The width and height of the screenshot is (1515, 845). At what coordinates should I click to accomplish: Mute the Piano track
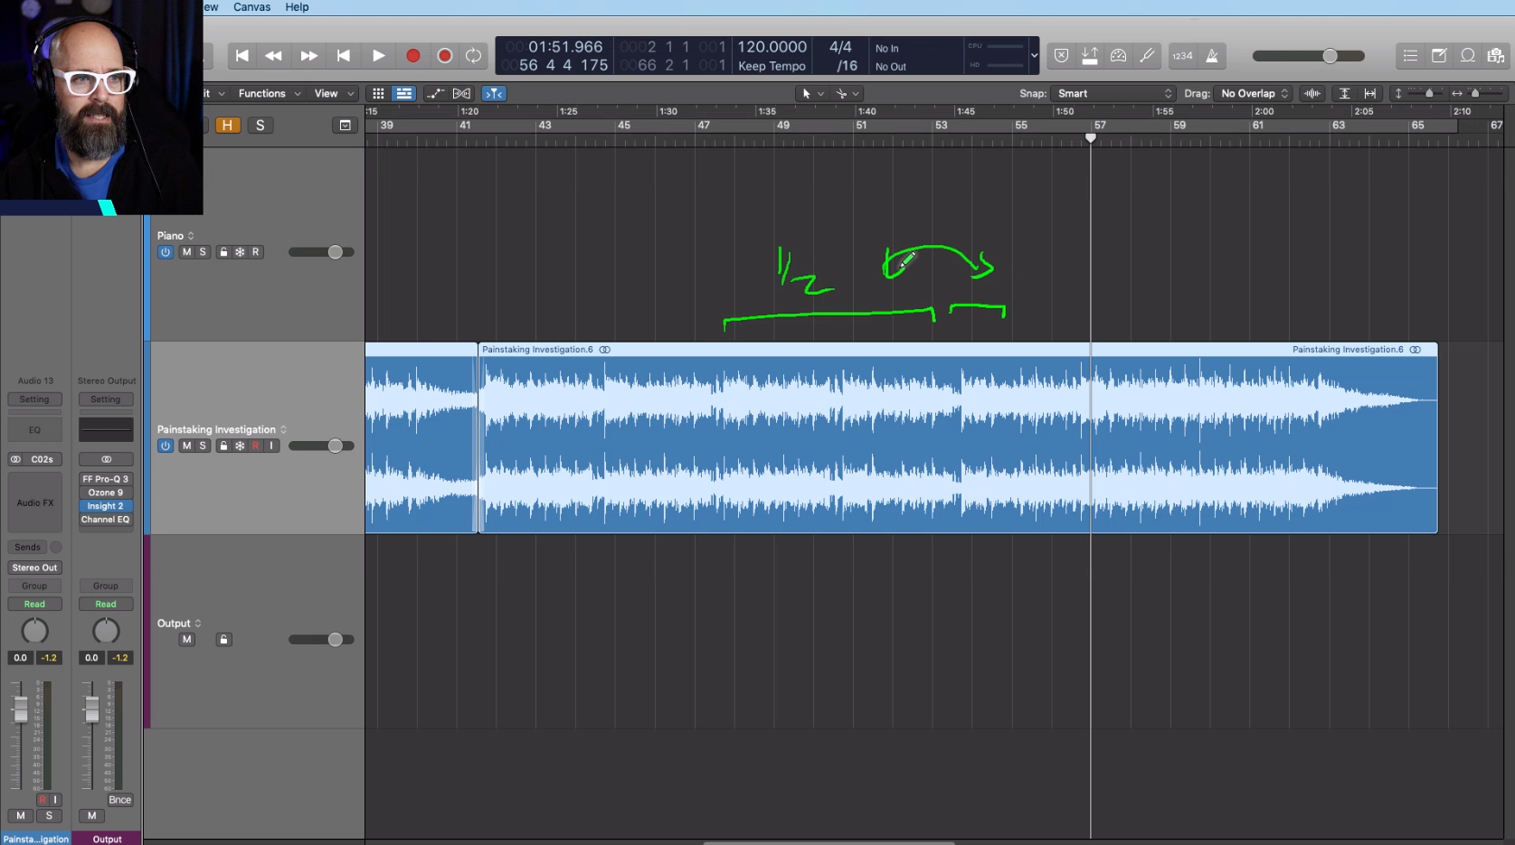click(x=186, y=252)
